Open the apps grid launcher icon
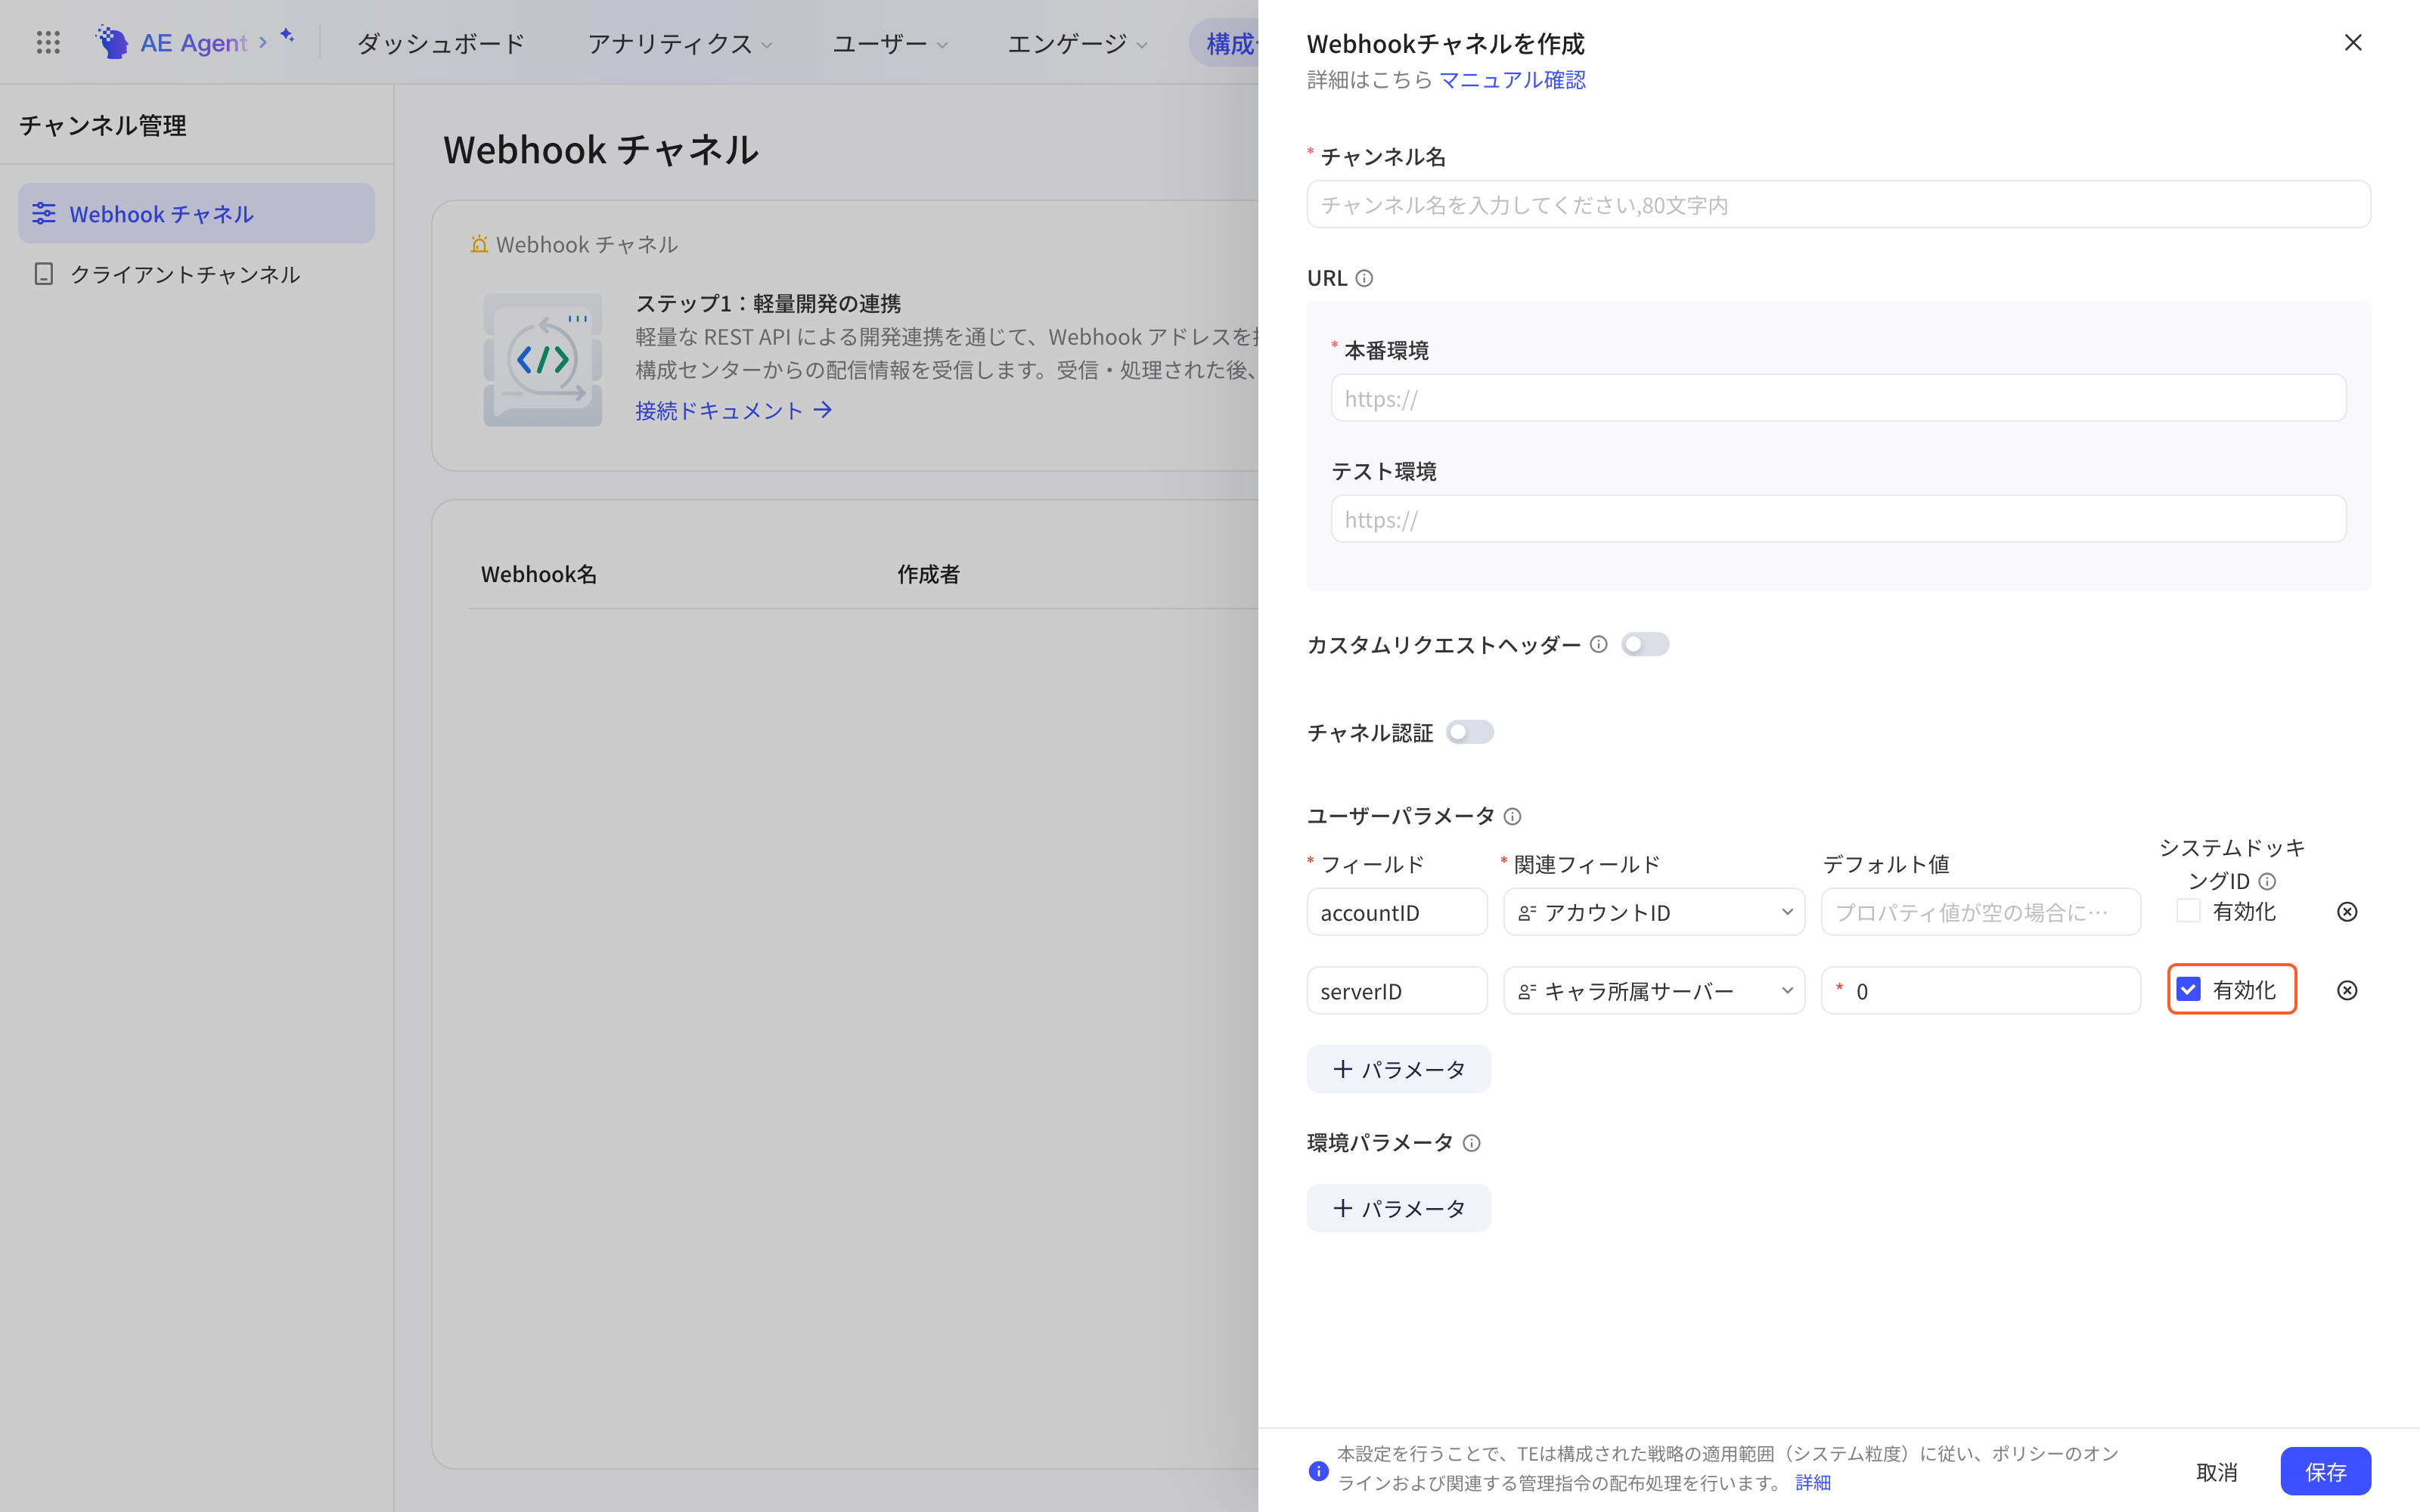This screenshot has width=2420, height=1512. point(48,42)
